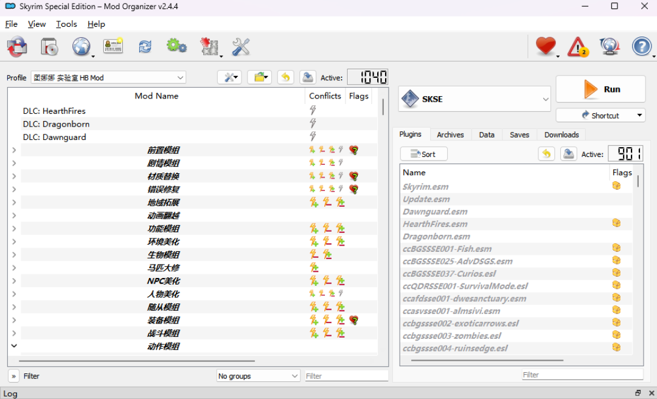Viewport: 657px width, 399px height.
Task: Click the plugins create backup icon
Action: 569,154
